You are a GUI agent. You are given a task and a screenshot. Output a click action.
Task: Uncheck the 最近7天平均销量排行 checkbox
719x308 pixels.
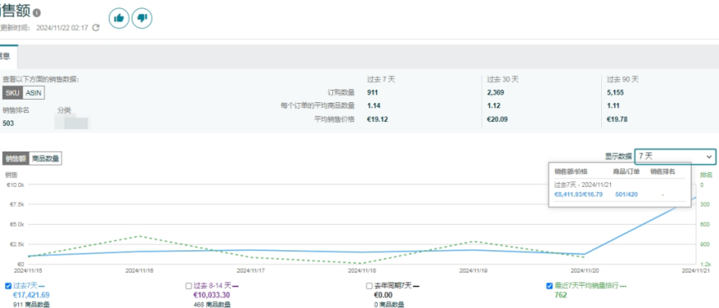[549, 286]
